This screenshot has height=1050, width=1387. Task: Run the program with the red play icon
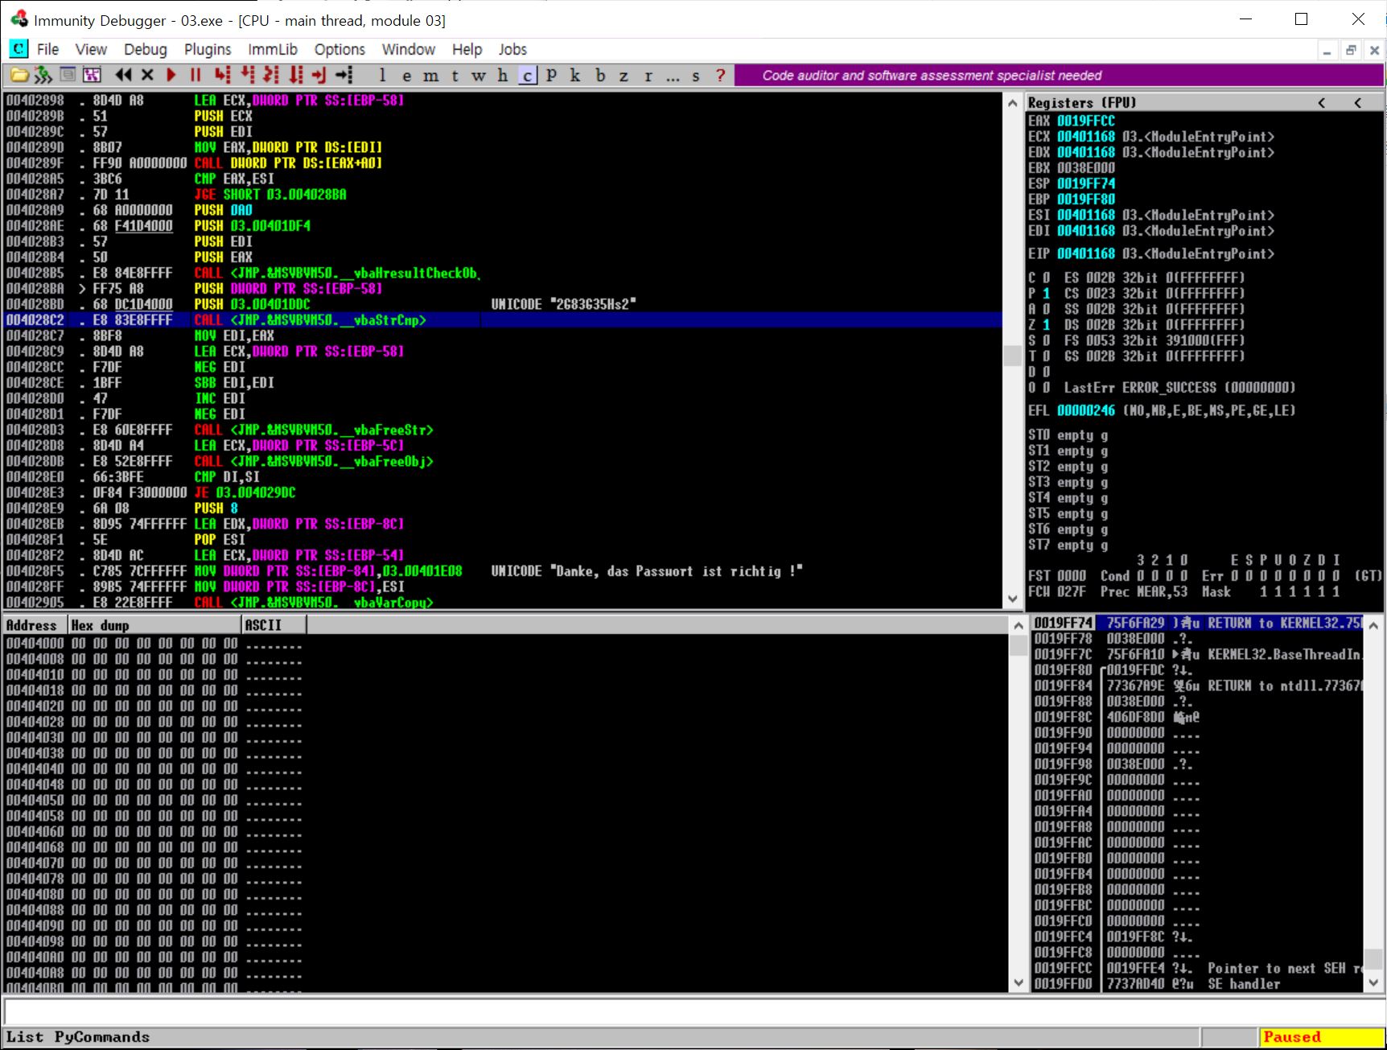171,76
